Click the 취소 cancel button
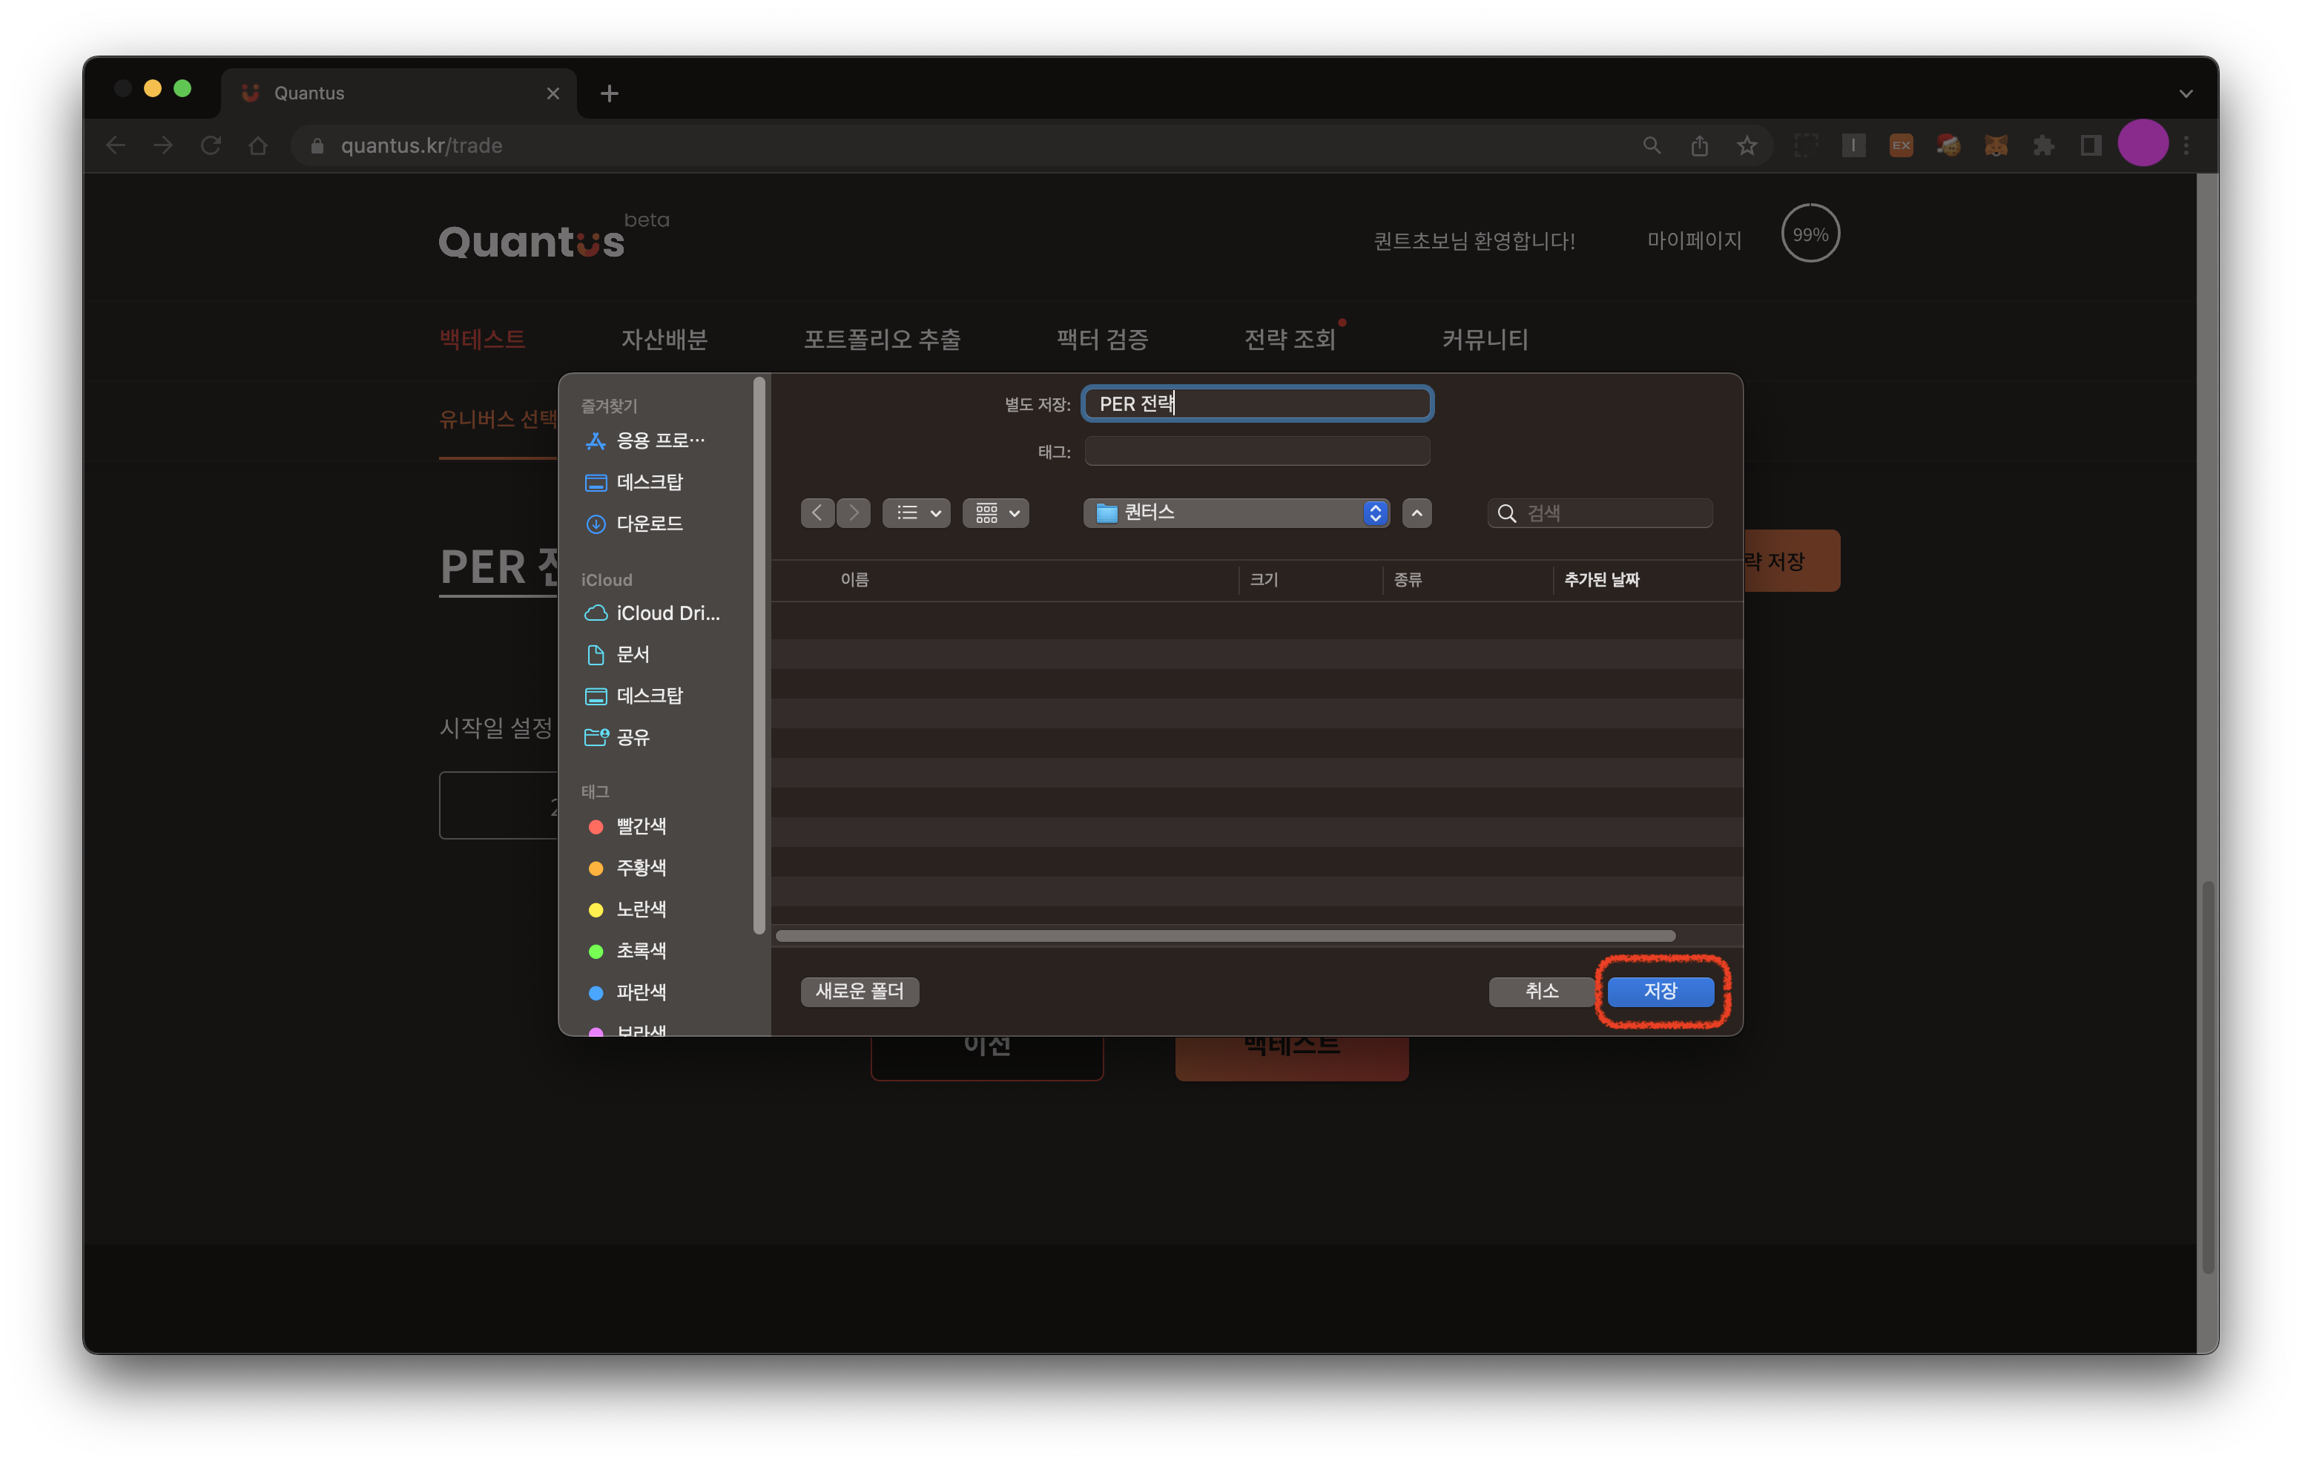2302x1464 pixels. coord(1541,991)
